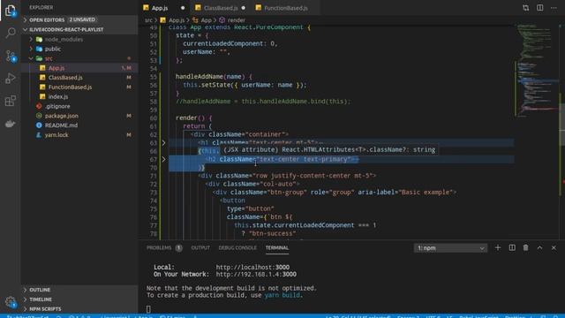Open Run and Debug view
The image size is (565, 318).
click(x=11, y=79)
